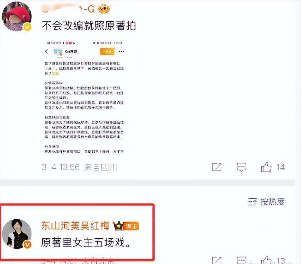Click the crown badge beside 东山洵美吴红梅

coord(118,226)
